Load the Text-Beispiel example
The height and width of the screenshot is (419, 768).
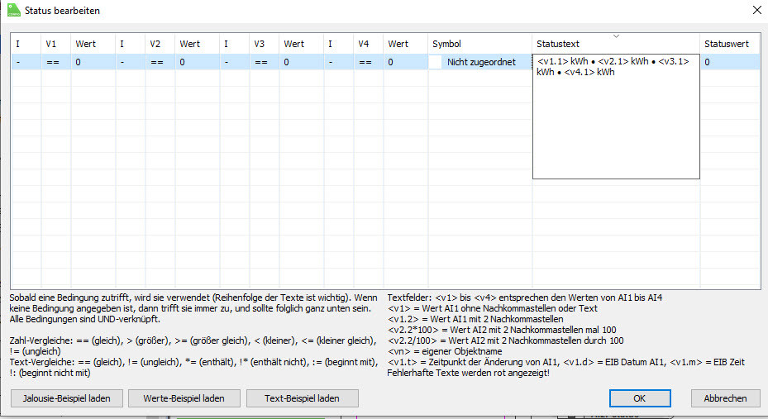tap(303, 398)
